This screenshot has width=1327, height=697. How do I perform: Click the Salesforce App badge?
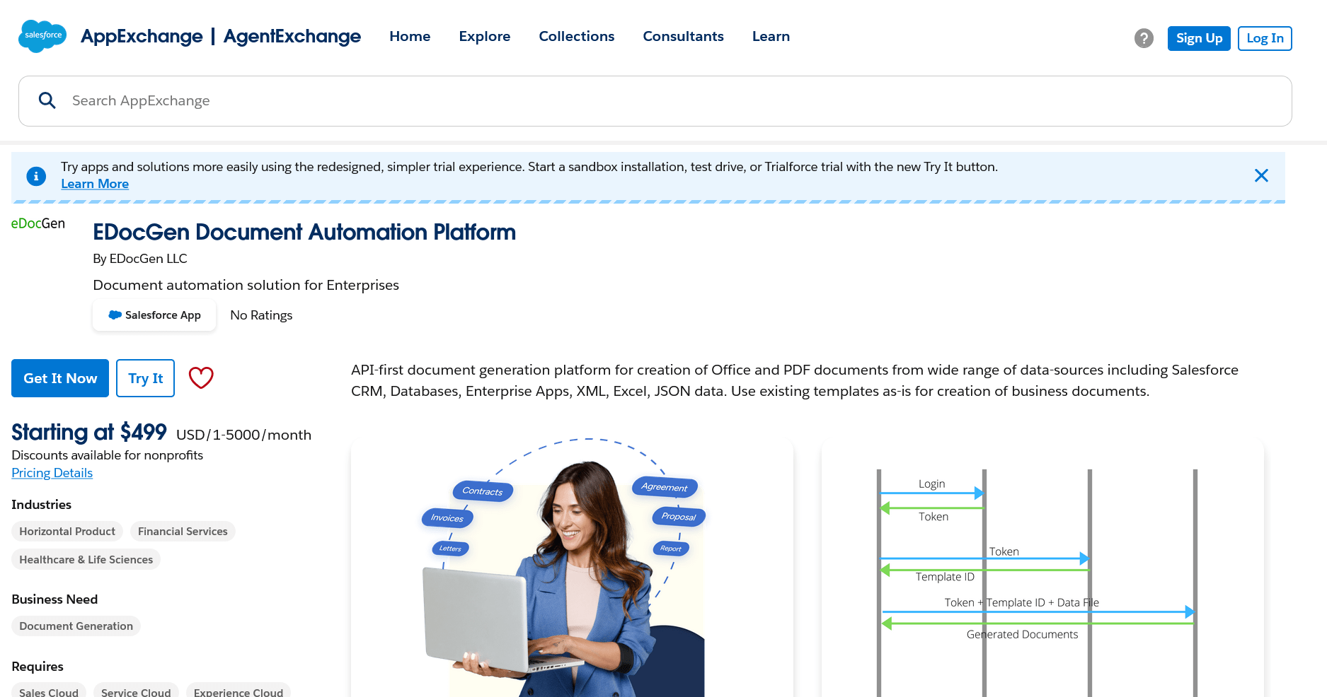click(x=154, y=315)
